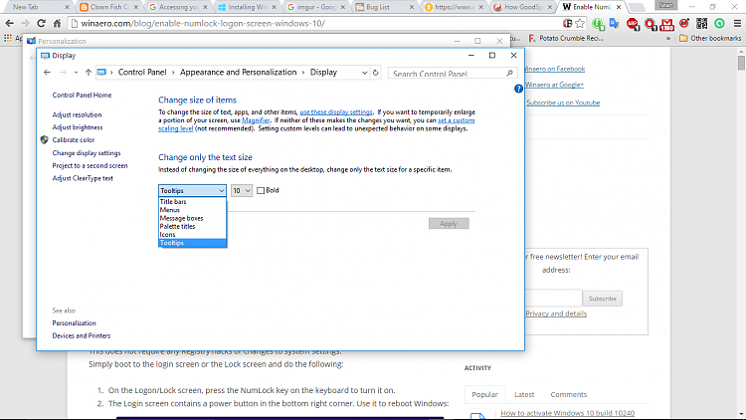Click the search magnifier in Control Panel

pyautogui.click(x=509, y=73)
